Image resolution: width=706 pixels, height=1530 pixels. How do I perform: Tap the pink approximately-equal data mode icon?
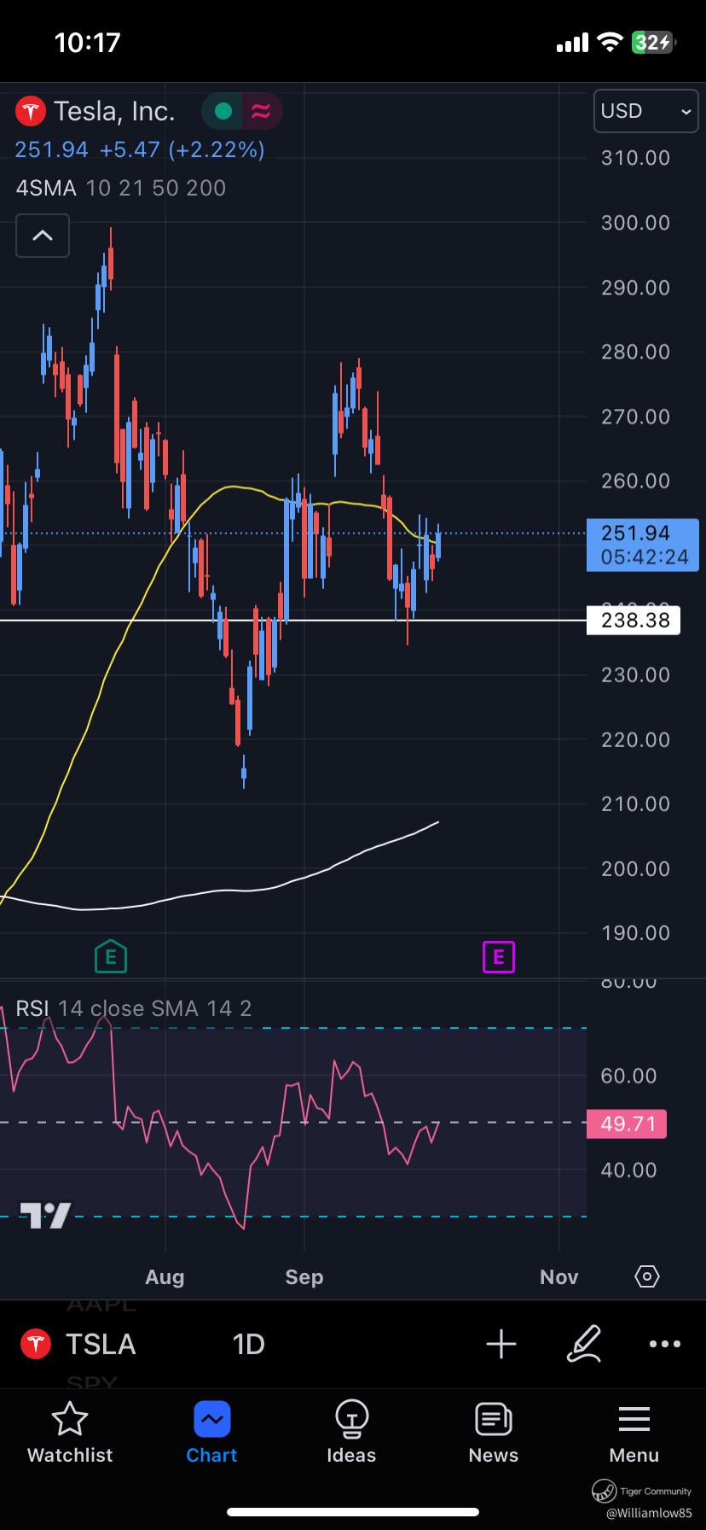click(x=260, y=111)
